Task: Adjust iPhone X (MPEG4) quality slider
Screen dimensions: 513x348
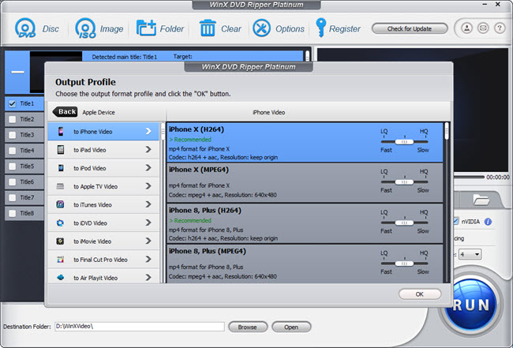Action: (x=404, y=181)
